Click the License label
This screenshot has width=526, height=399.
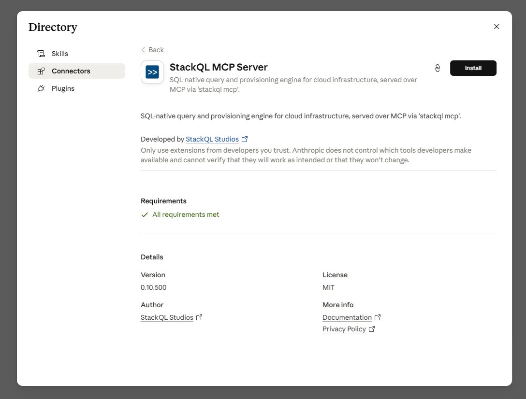point(335,275)
